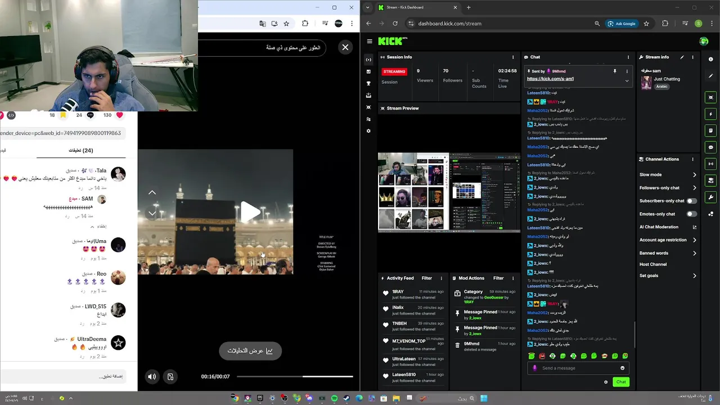Click Ask Google in address bar
Screen dimensions: 720x405
[x=622, y=24]
